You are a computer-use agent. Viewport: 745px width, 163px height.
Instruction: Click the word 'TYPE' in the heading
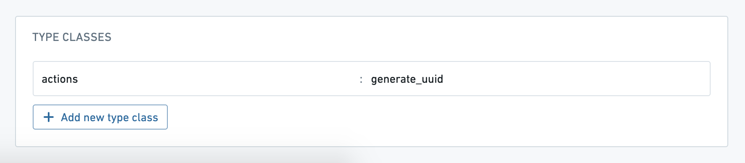click(45, 37)
